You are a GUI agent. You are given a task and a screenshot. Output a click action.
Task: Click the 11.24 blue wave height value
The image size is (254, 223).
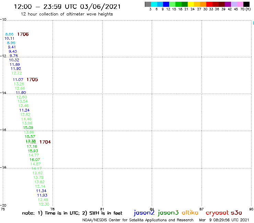point(24,110)
